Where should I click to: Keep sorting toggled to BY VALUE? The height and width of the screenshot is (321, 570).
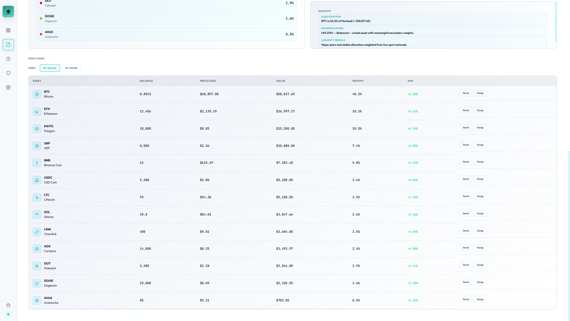point(50,68)
